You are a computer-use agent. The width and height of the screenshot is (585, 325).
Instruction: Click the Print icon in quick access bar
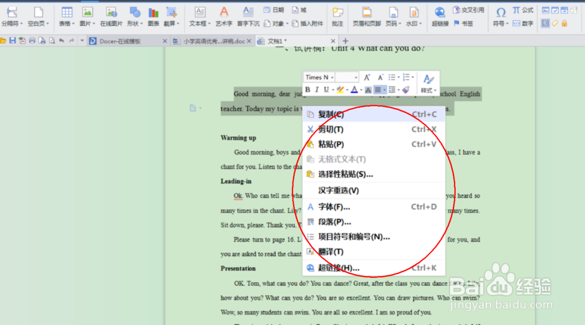click(x=32, y=41)
